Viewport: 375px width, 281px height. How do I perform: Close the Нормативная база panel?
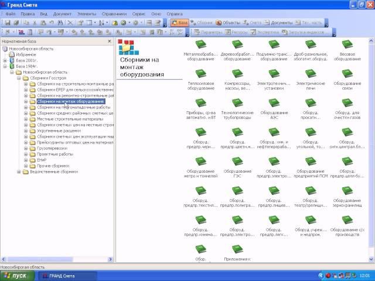click(x=110, y=42)
